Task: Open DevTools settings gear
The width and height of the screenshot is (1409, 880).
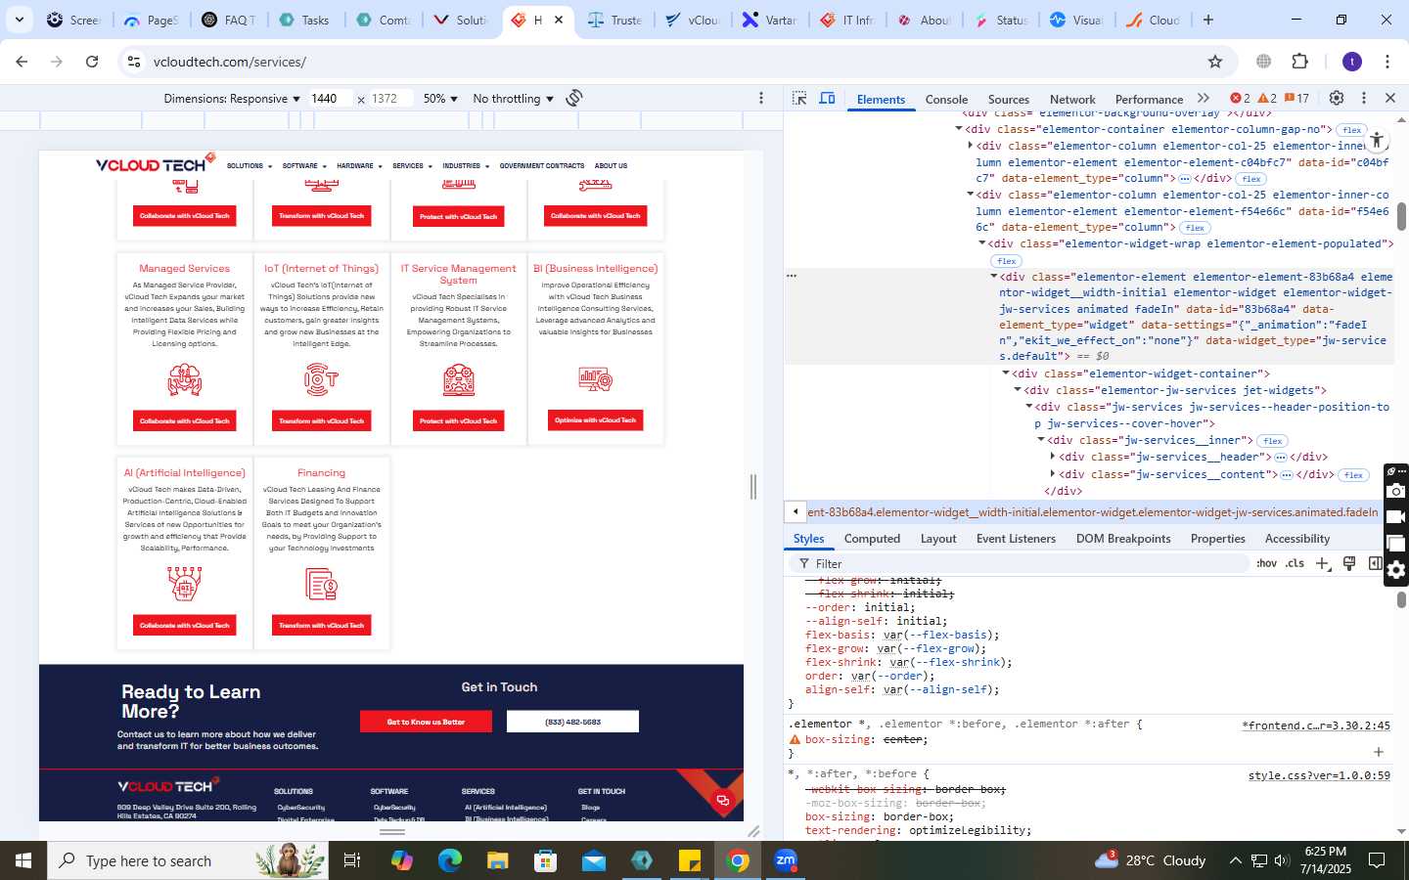Action: click(1336, 99)
